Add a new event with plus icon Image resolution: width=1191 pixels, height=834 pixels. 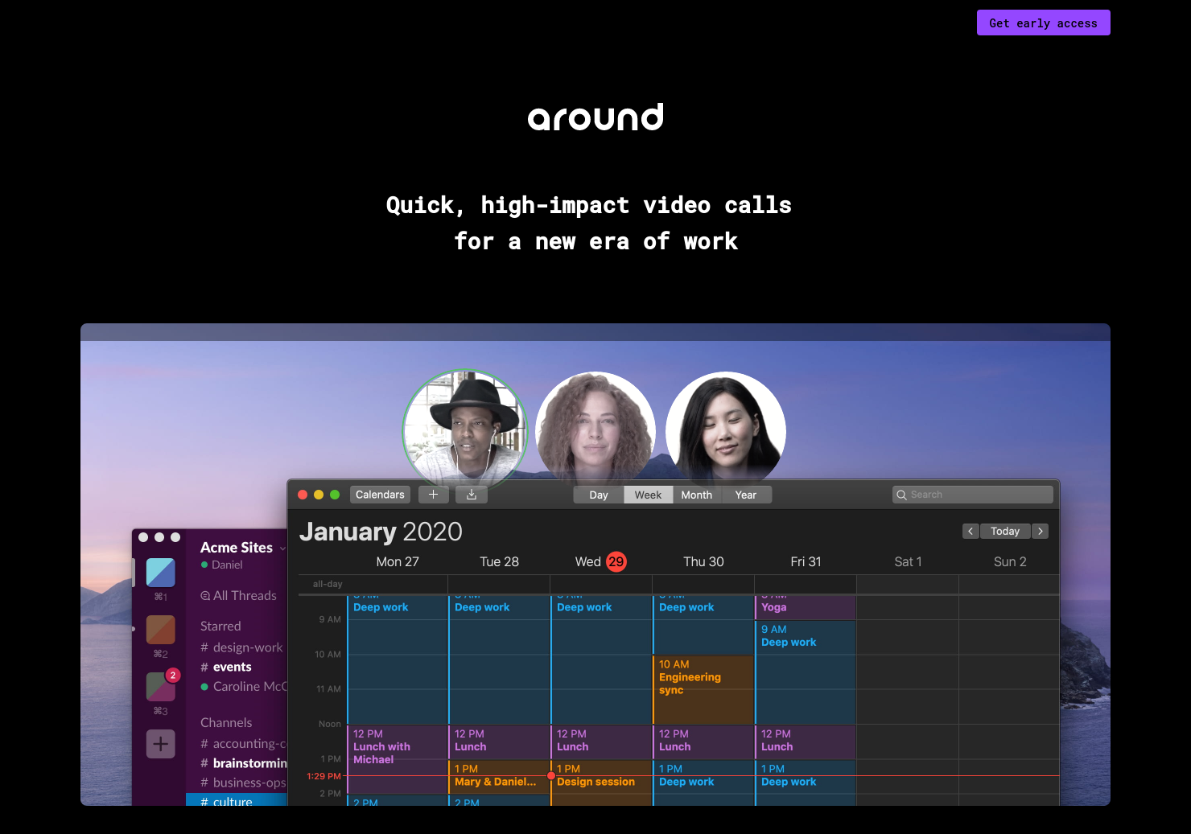pos(433,495)
